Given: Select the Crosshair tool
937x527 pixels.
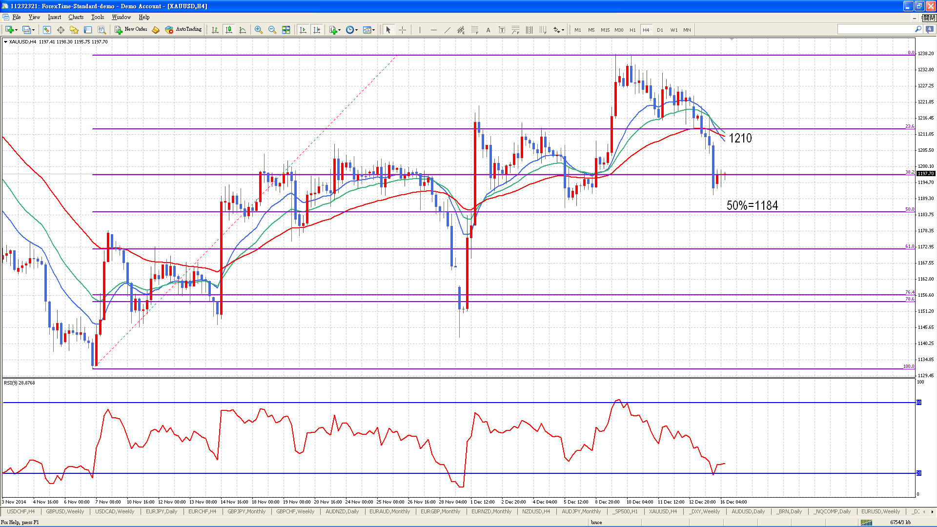Looking at the screenshot, I should tap(402, 30).
